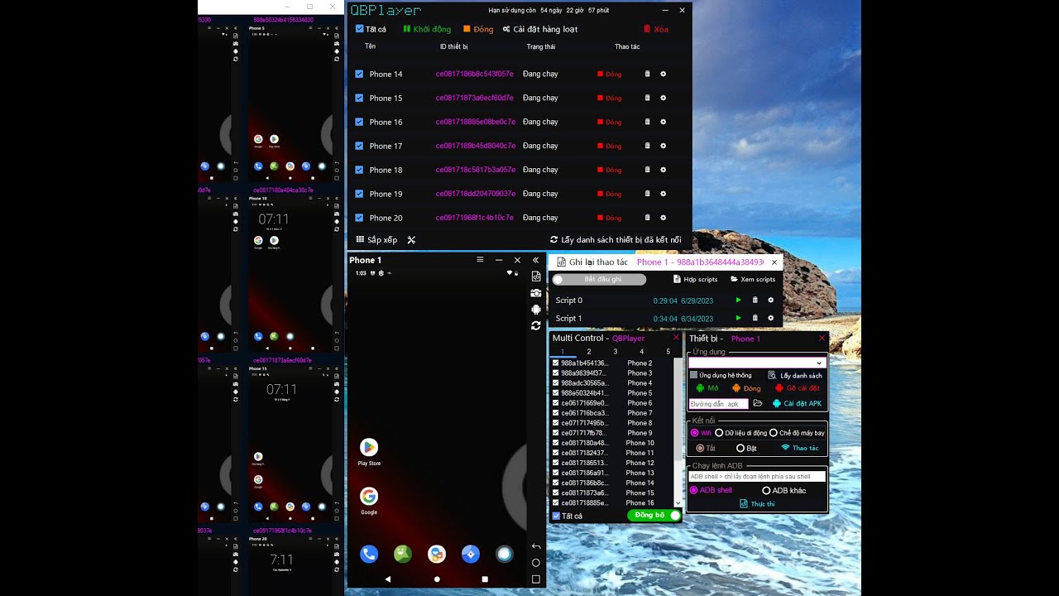Viewport: 1059px width, 596px height.
Task: Open settings gear for Phone 16
Action: [x=663, y=122]
